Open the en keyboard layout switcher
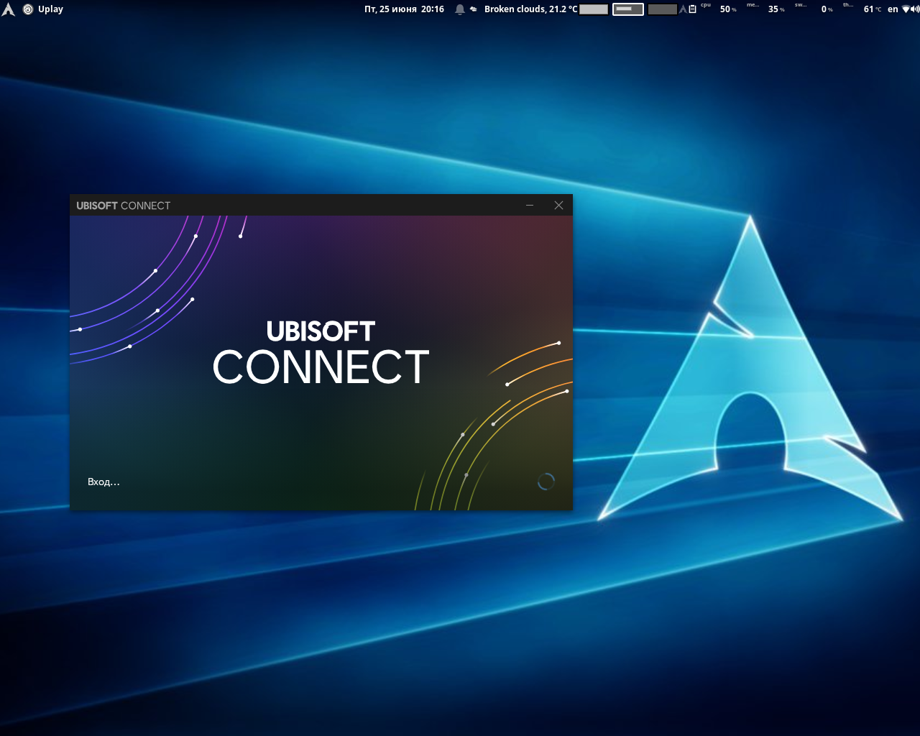This screenshot has height=736, width=920. click(x=893, y=9)
